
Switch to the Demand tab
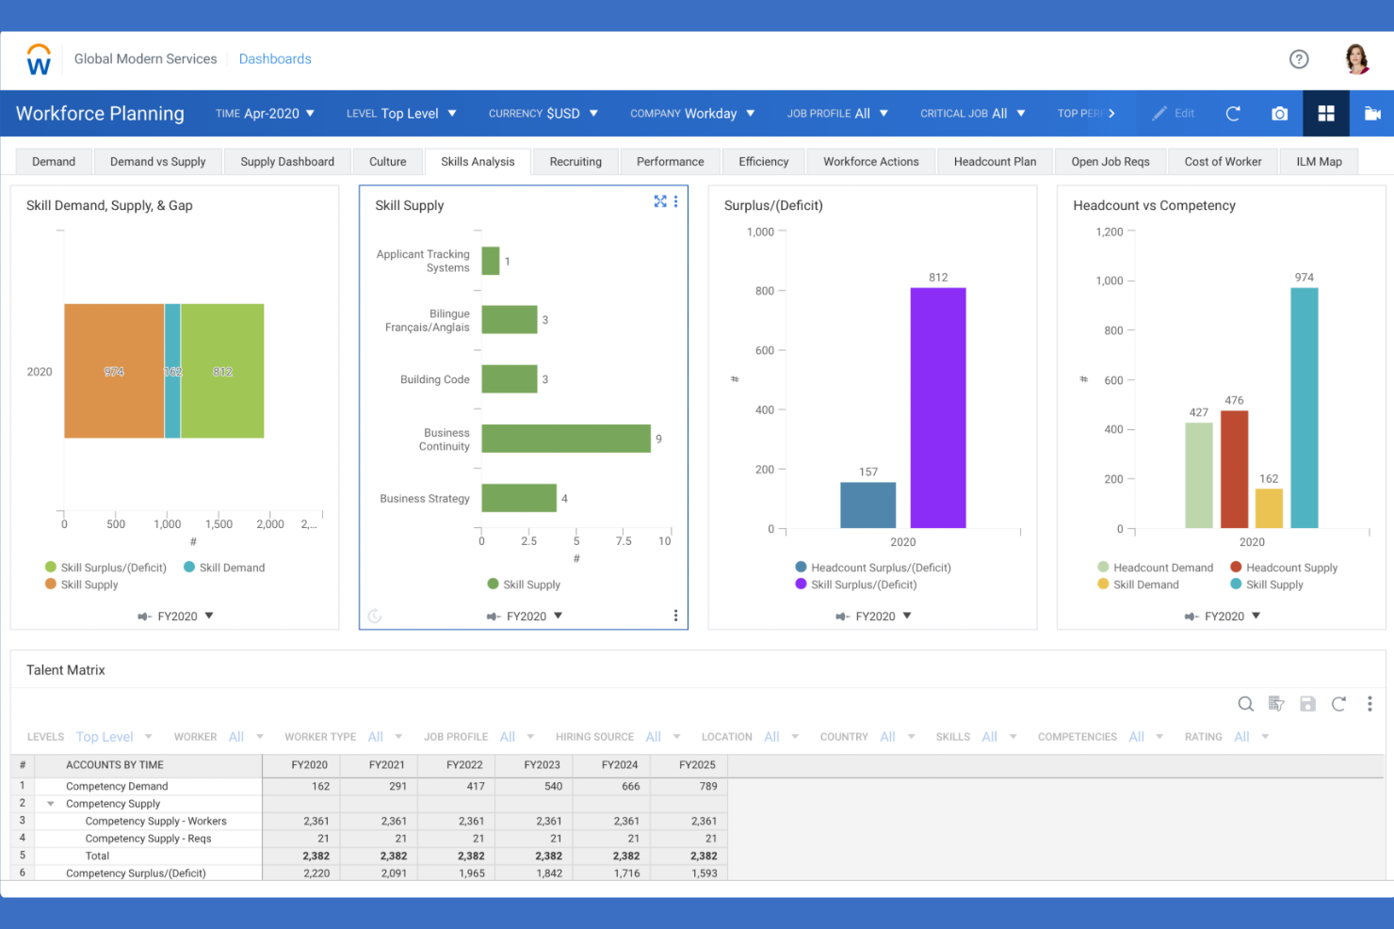click(54, 162)
